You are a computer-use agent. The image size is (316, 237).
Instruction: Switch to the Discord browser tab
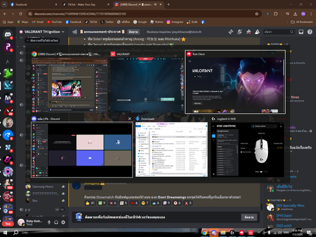[x=138, y=4]
